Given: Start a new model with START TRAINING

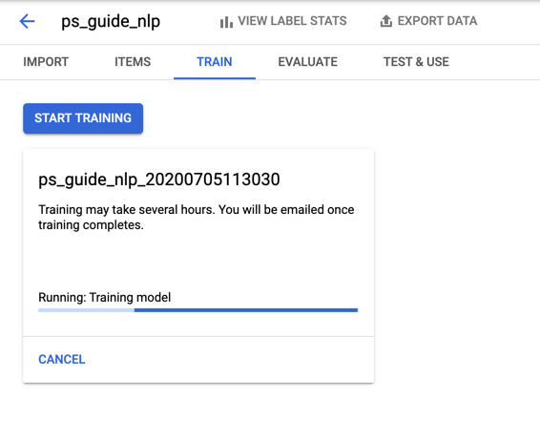Looking at the screenshot, I should point(83,118).
